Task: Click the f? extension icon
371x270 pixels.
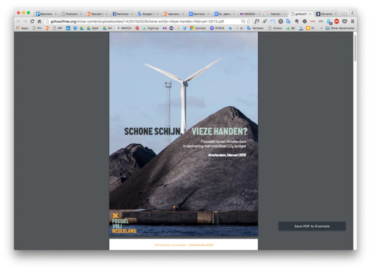Action: [257, 21]
